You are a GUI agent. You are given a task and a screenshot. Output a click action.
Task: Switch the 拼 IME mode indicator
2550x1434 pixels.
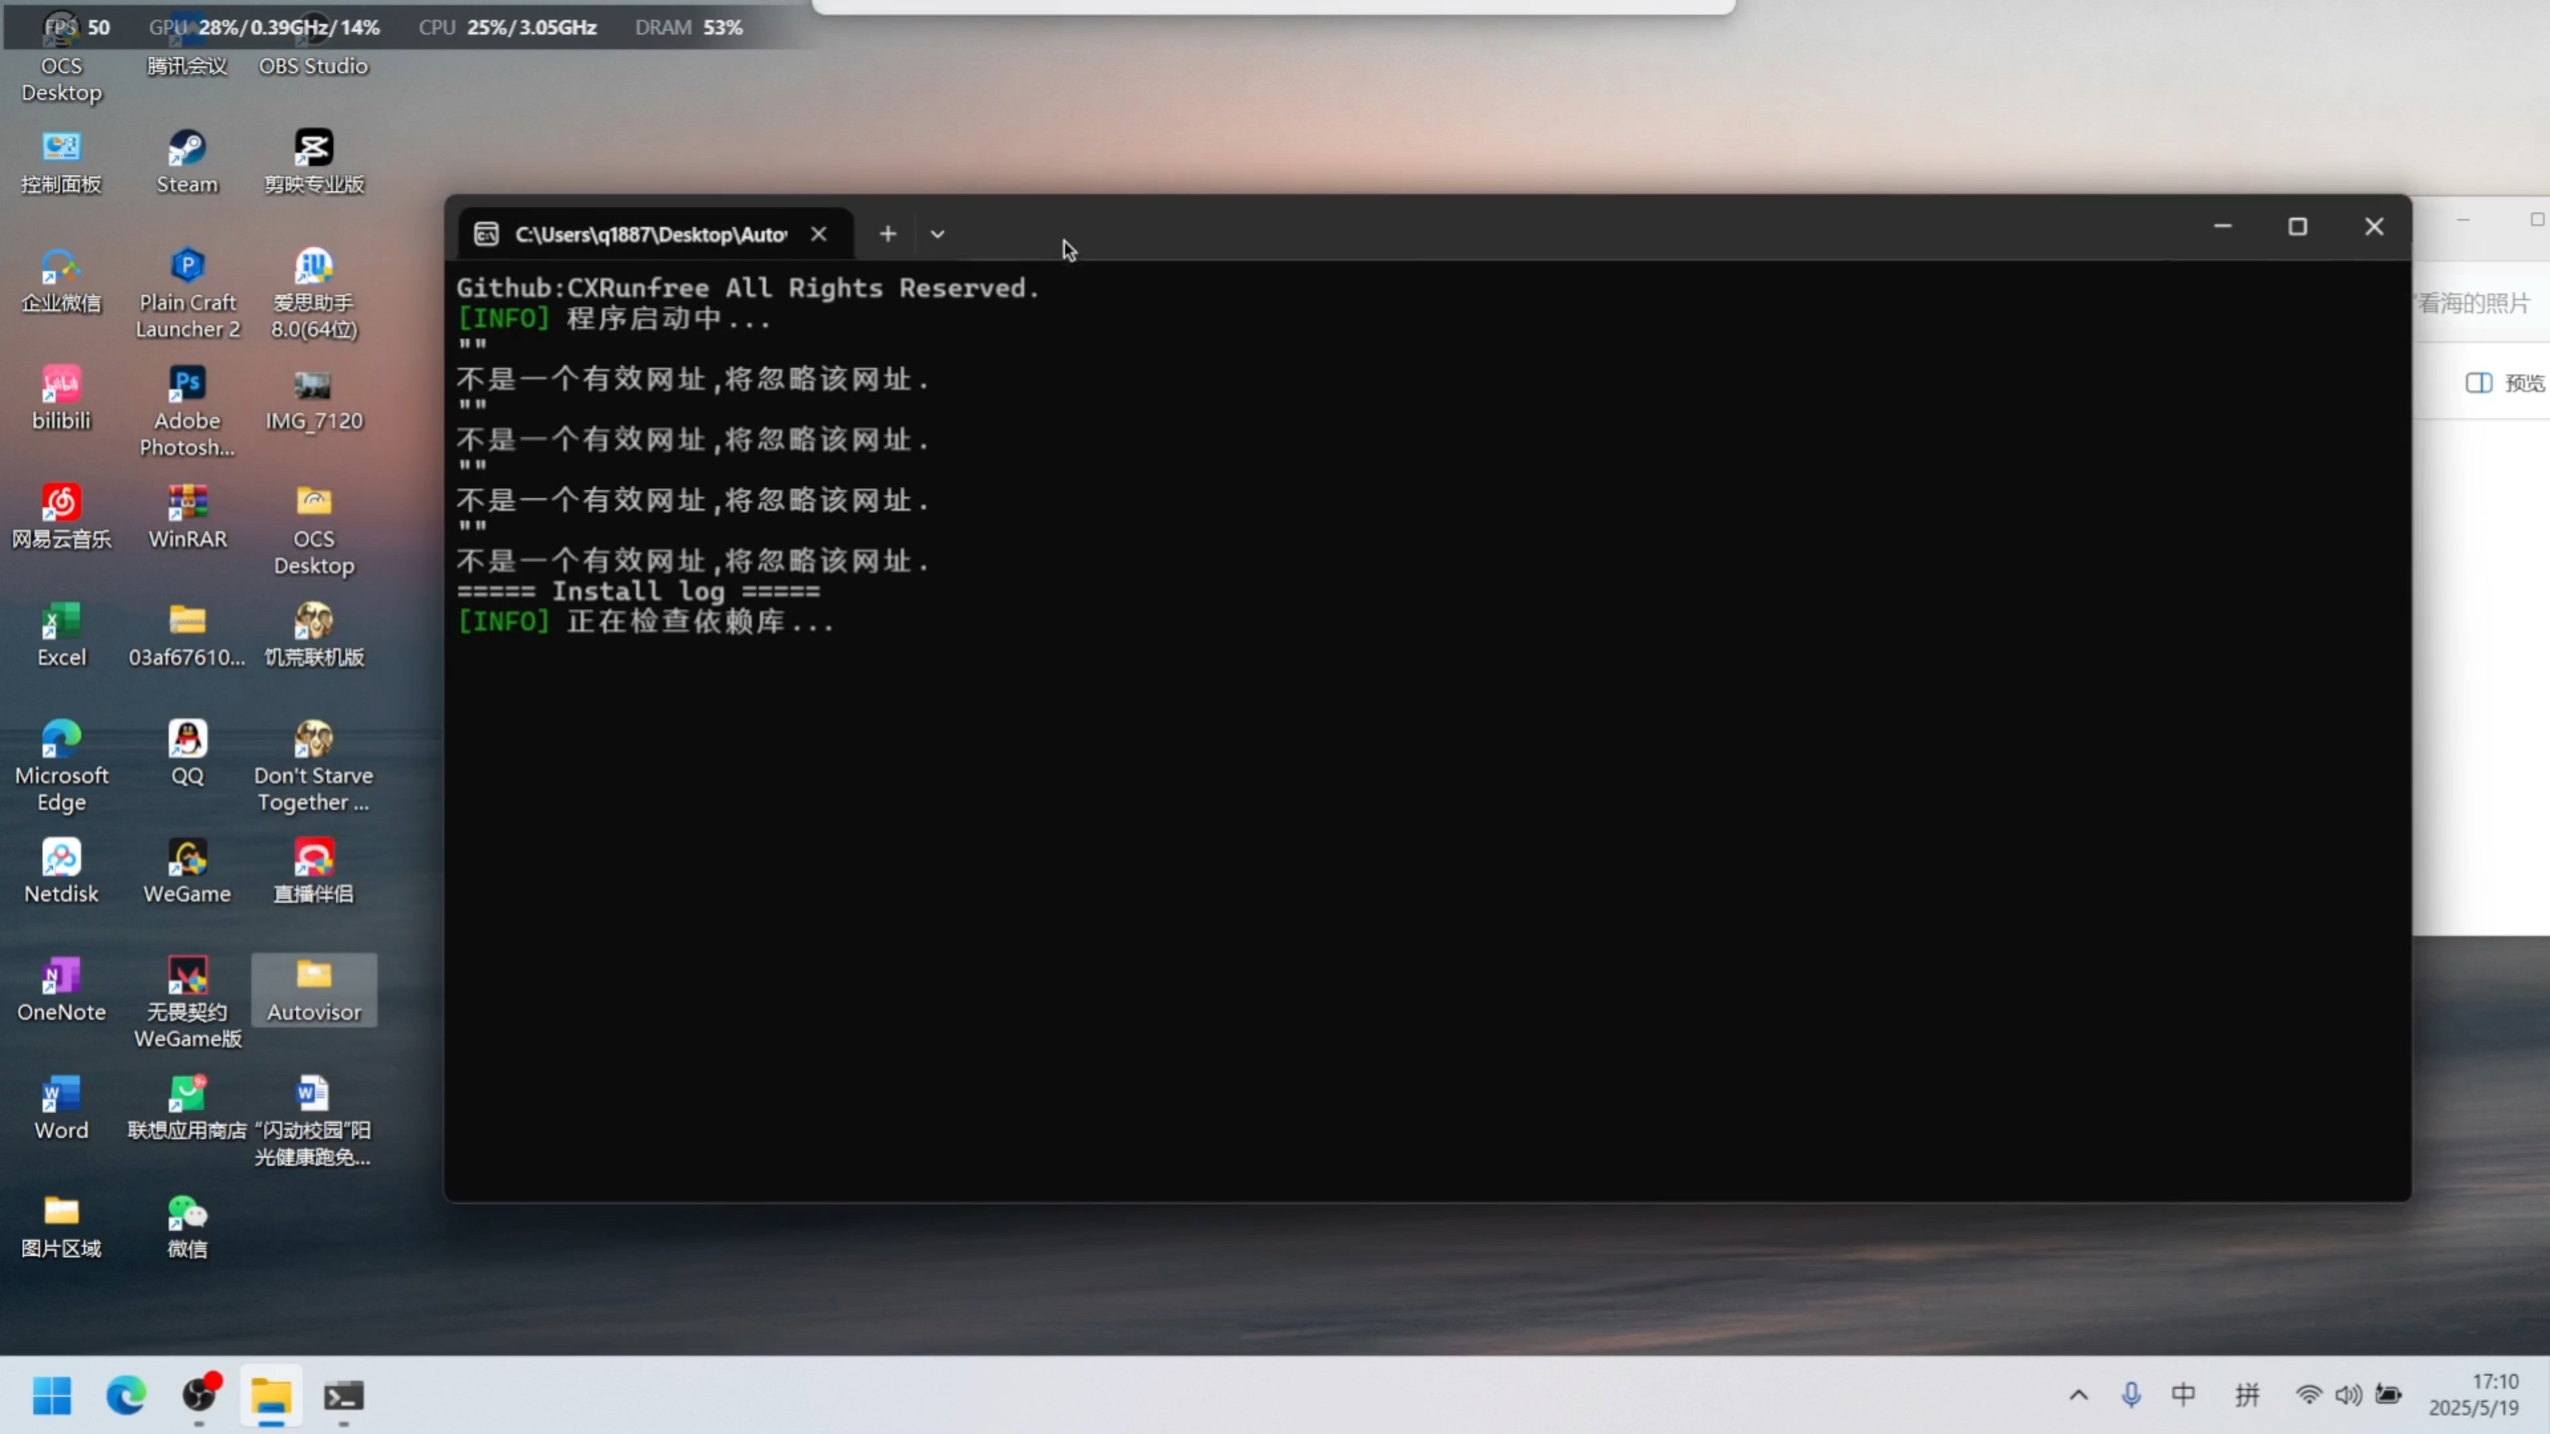click(2247, 1395)
